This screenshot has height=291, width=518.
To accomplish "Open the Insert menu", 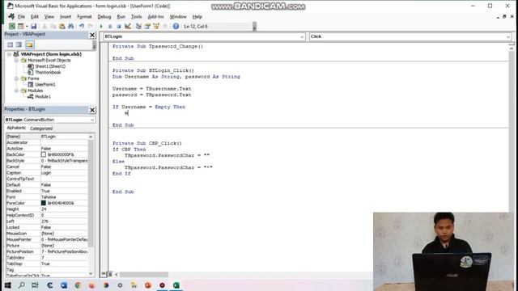I will pos(66,17).
